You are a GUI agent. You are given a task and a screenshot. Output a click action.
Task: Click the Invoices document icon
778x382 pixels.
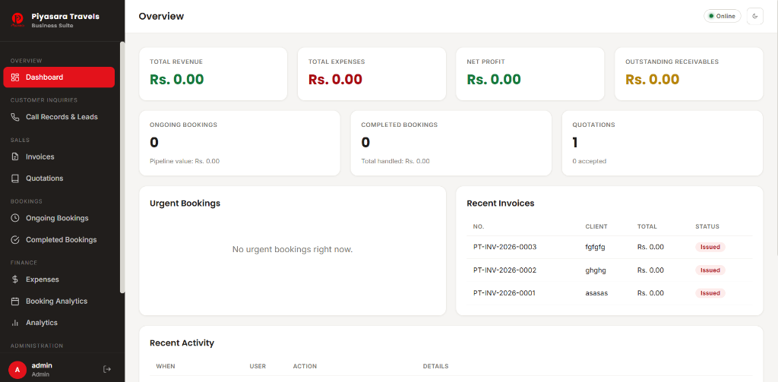pyautogui.click(x=15, y=156)
